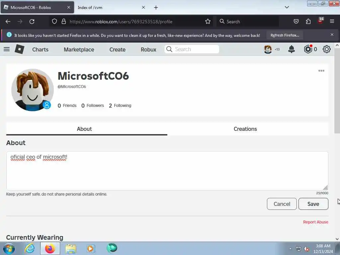340x255 pixels.
Task: Click the Firefox taskbar icon
Action: (x=50, y=248)
